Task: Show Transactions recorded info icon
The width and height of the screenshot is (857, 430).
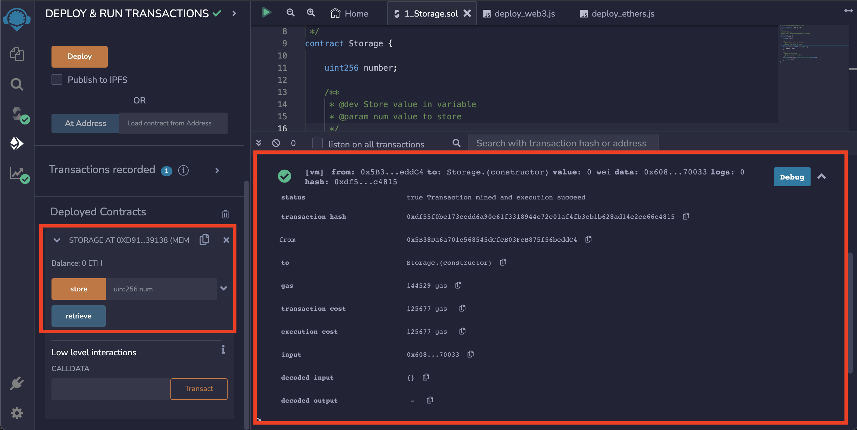Action: pyautogui.click(x=183, y=170)
